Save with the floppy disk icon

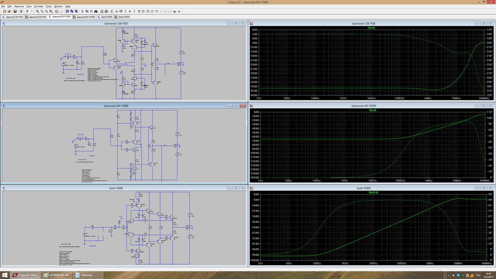point(15,11)
